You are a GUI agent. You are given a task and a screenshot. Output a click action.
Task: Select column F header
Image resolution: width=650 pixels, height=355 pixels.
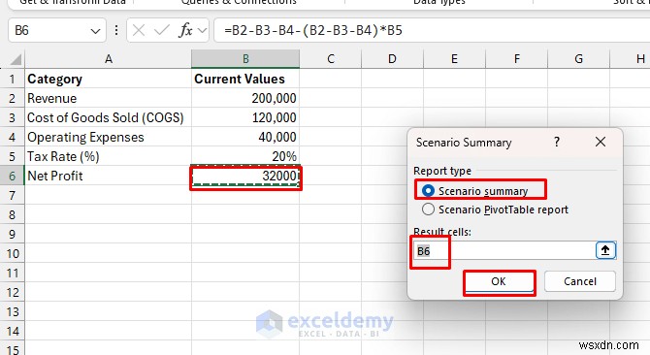516,59
